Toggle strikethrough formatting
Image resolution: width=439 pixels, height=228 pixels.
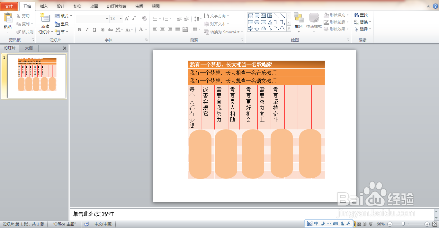tap(110, 30)
